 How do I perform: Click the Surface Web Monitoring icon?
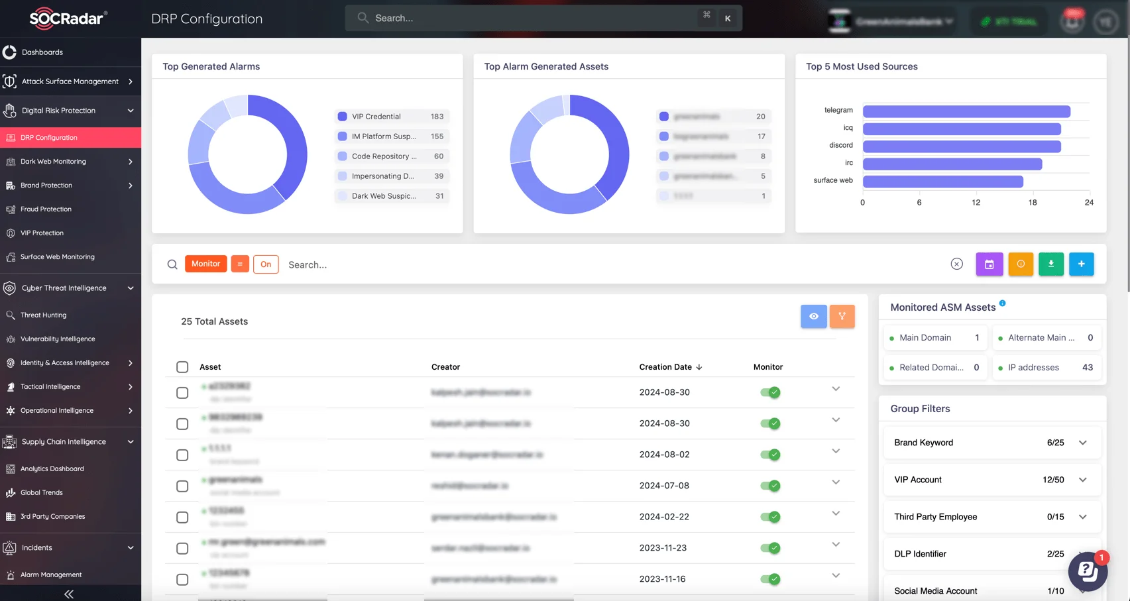11,257
